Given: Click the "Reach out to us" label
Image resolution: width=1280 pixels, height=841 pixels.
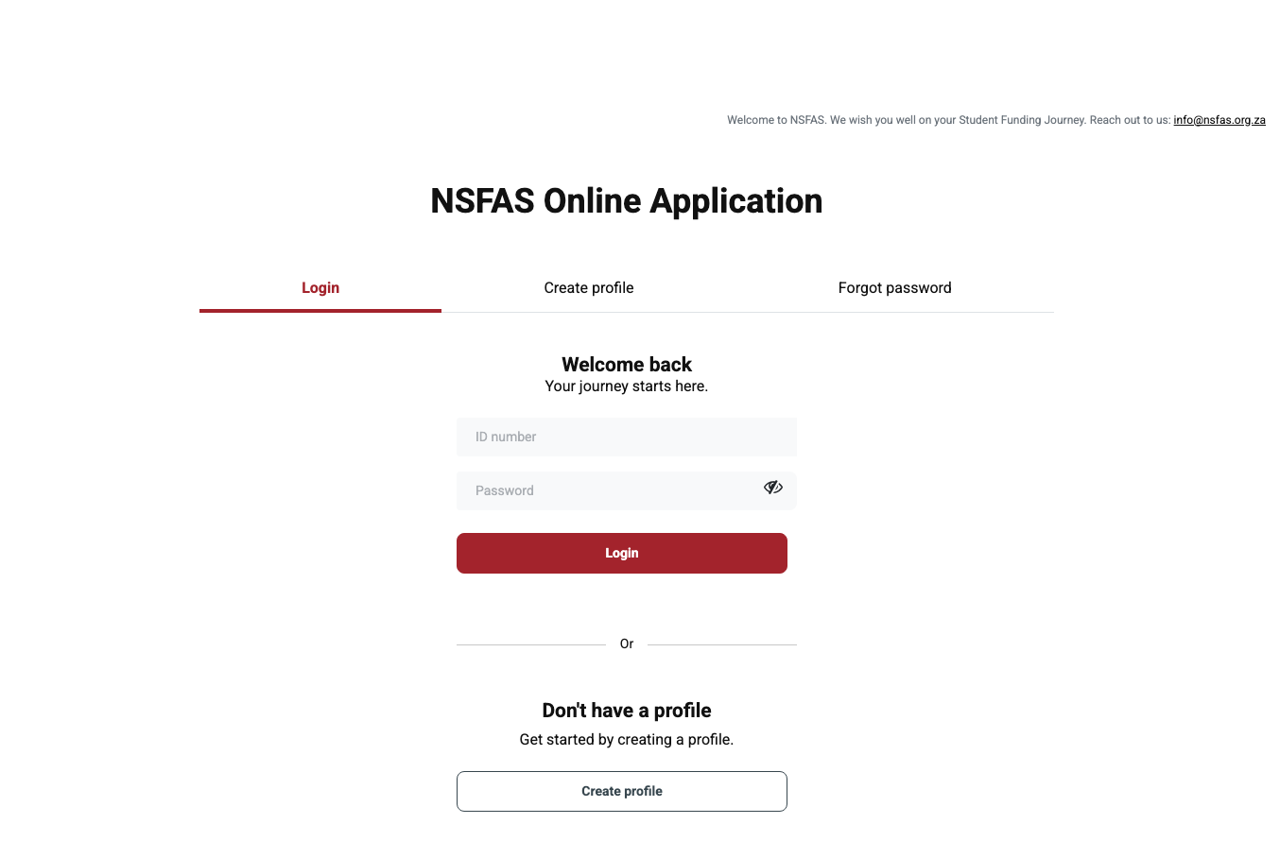Looking at the screenshot, I should tap(1129, 121).
